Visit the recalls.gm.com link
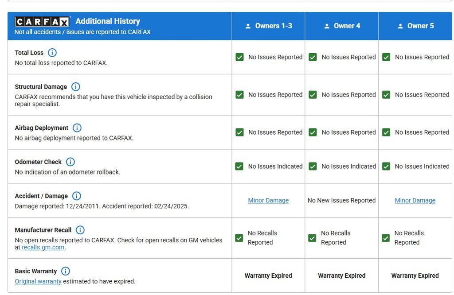 click(43, 248)
